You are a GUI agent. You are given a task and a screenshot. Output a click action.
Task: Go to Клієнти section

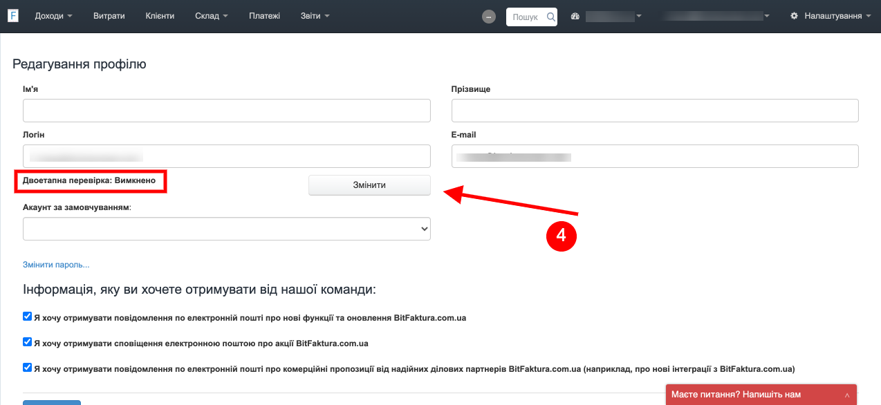pyautogui.click(x=160, y=16)
